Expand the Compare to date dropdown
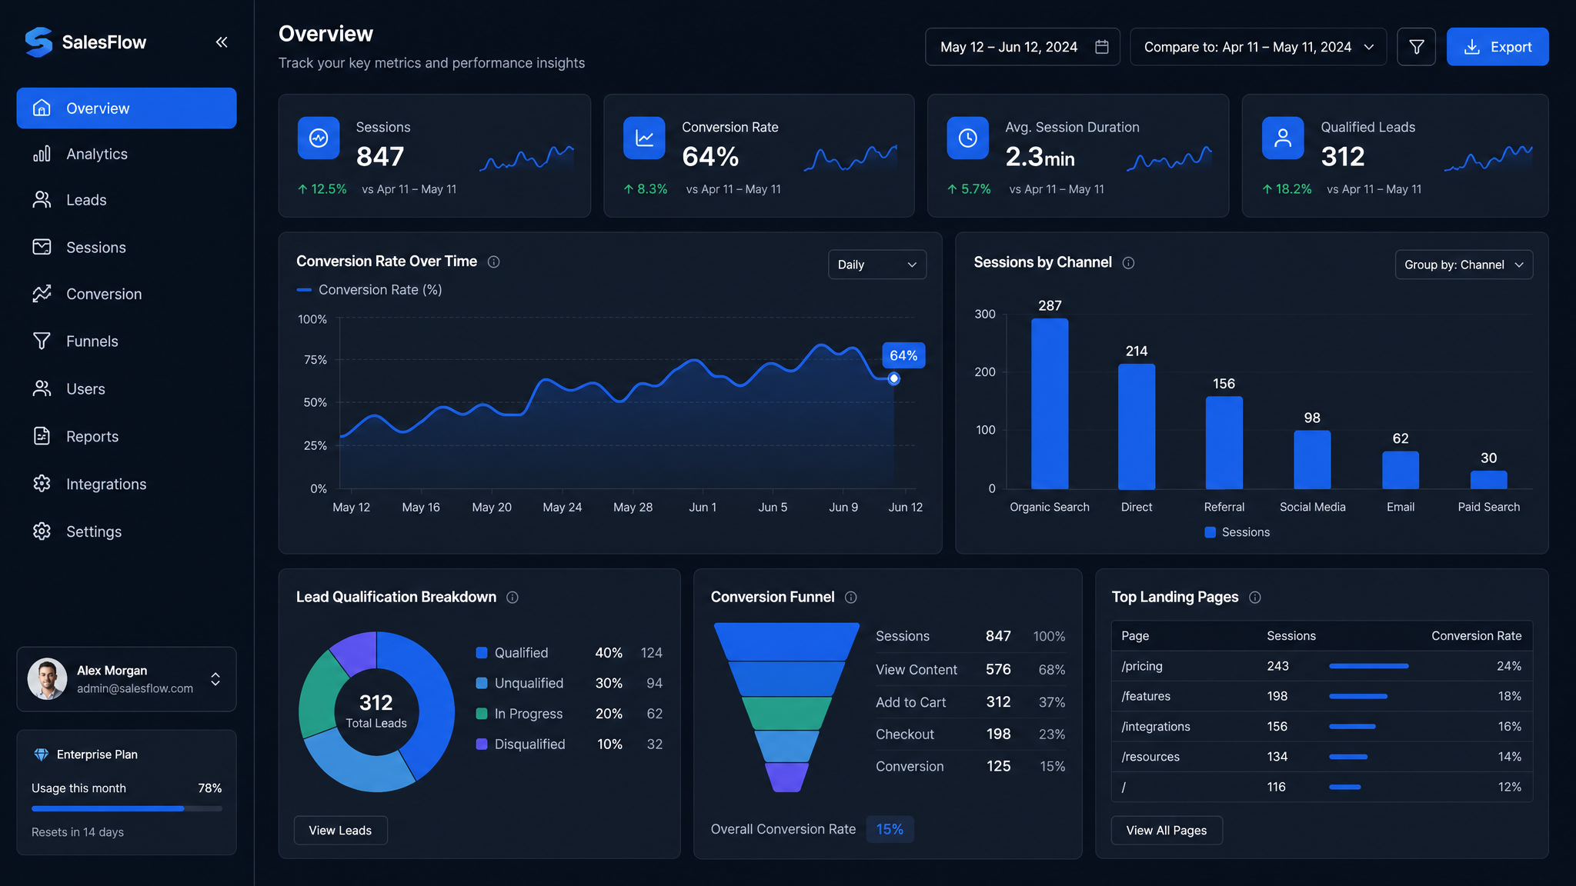1576x886 pixels. pos(1258,47)
